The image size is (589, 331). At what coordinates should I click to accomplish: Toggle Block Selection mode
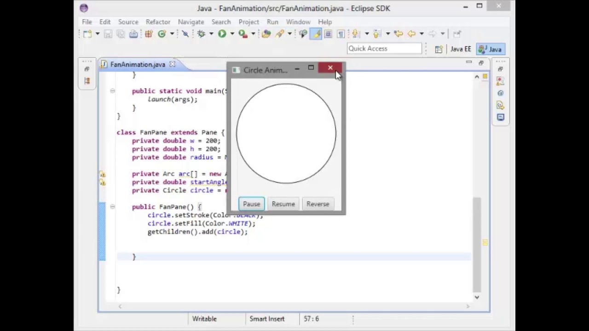[328, 34]
